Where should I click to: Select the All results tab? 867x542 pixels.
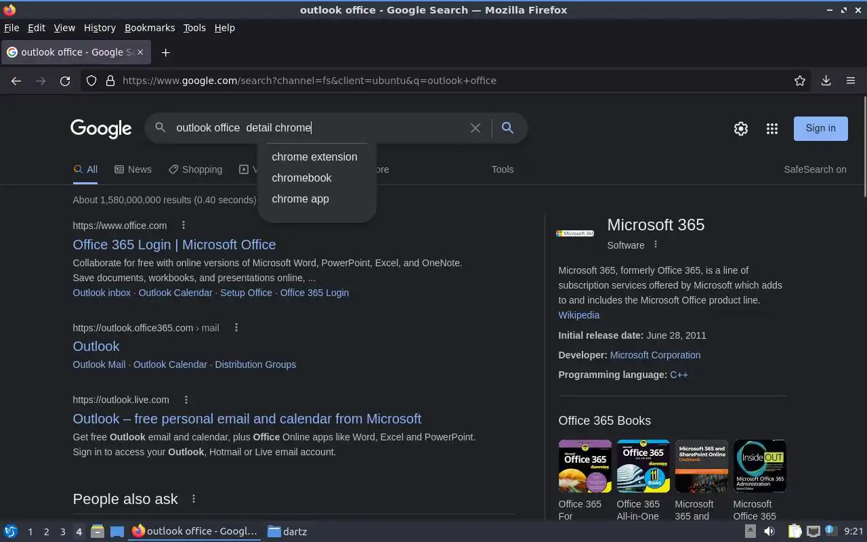click(x=85, y=169)
